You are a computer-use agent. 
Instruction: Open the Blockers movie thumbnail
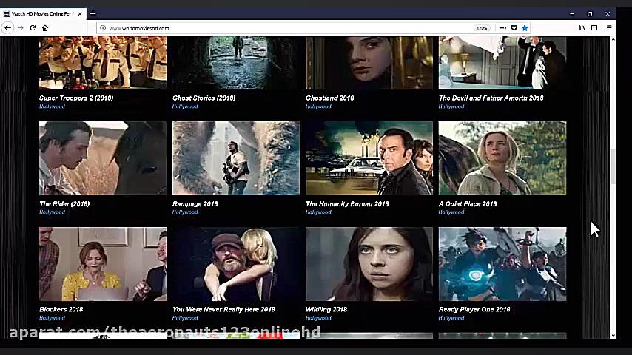coord(103,264)
